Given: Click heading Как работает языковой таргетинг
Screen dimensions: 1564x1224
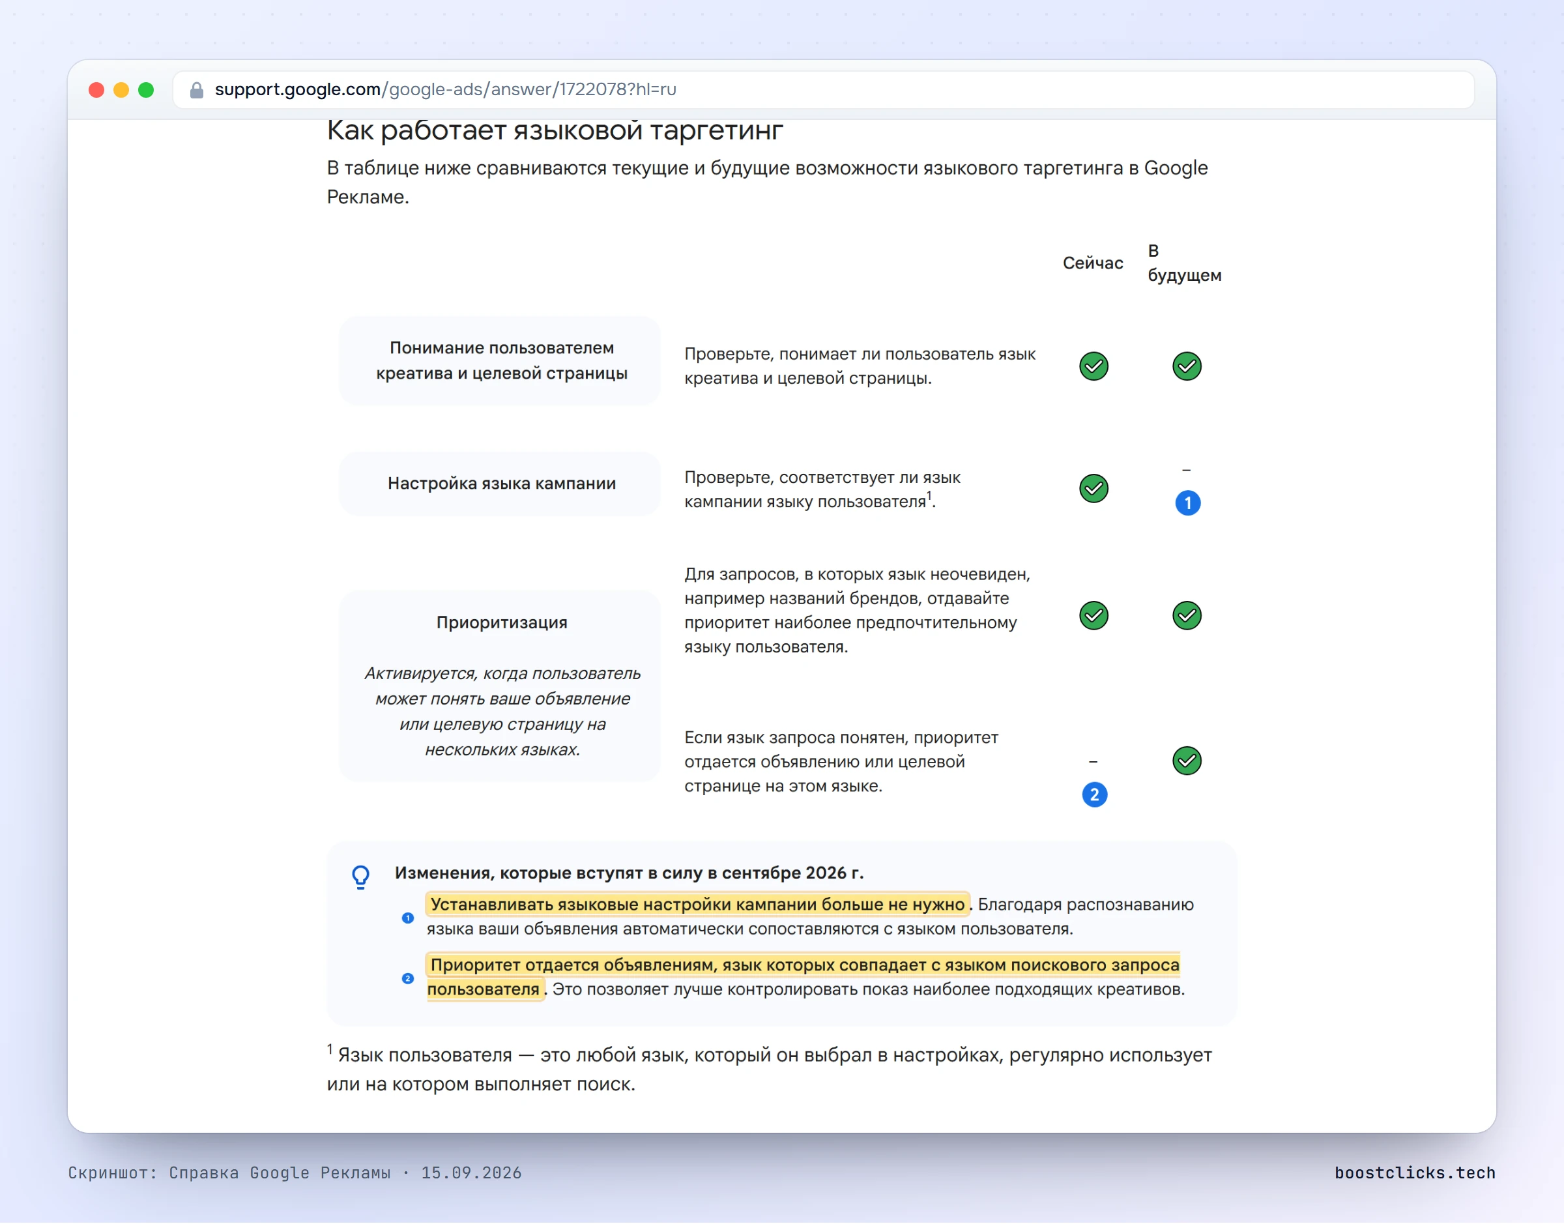Looking at the screenshot, I should pos(555,130).
